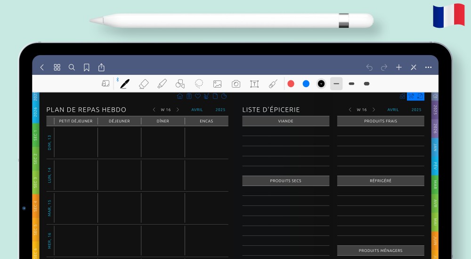Switch to the SEC 2 side tab
This screenshot has height=259, width=471.
click(35, 159)
